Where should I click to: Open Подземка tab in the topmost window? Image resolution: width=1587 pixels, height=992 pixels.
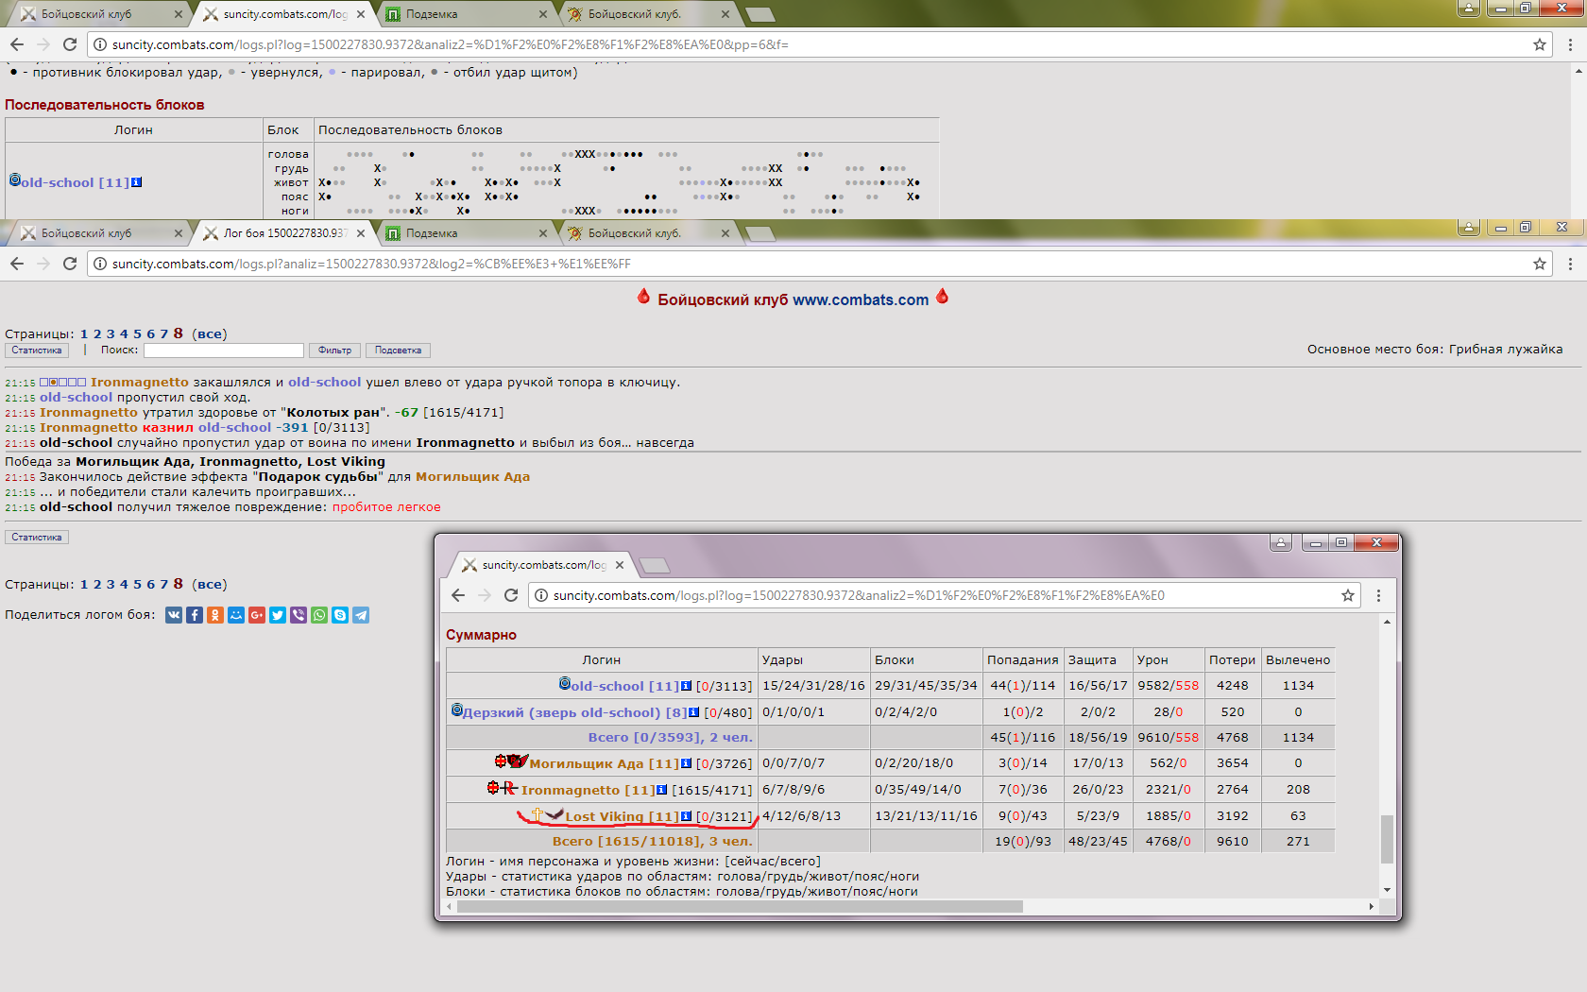coord(466,14)
